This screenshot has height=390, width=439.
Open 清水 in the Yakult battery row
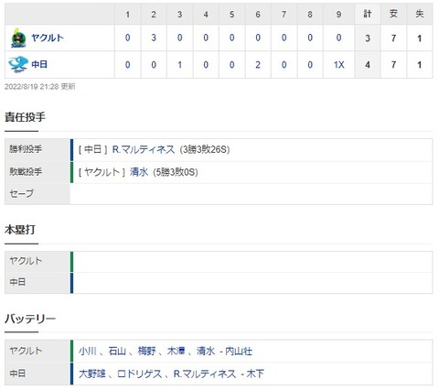[x=206, y=351]
